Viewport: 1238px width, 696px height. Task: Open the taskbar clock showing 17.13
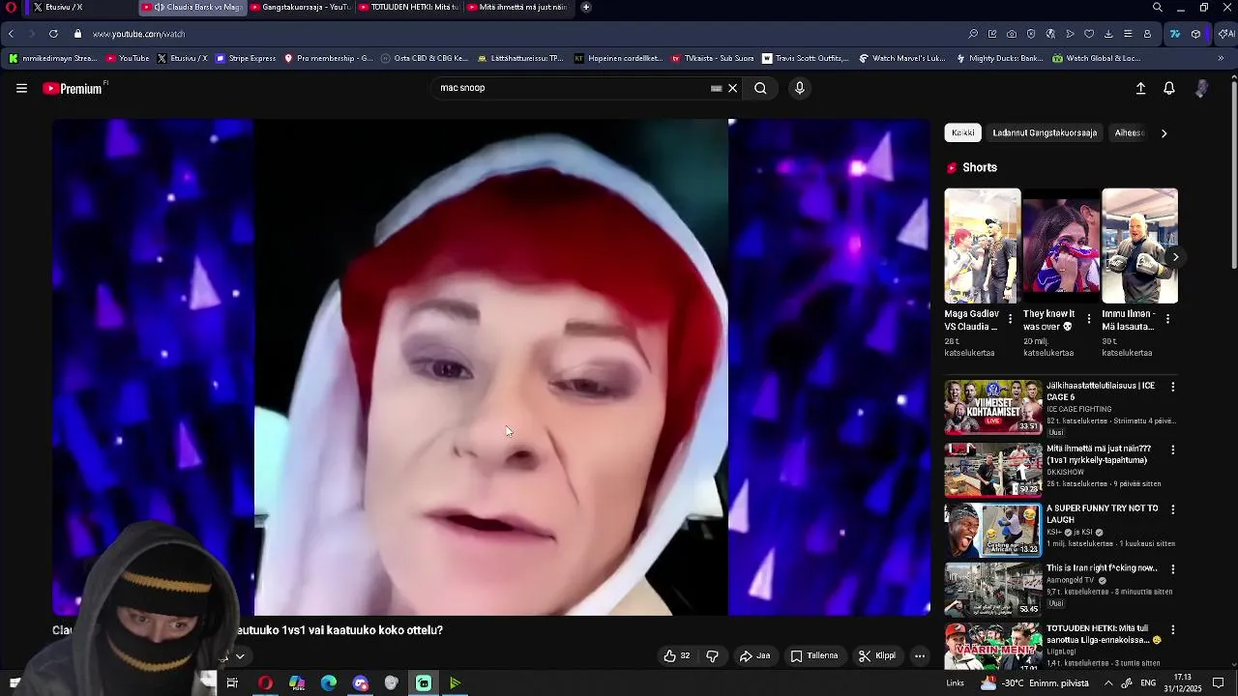[x=1182, y=682]
